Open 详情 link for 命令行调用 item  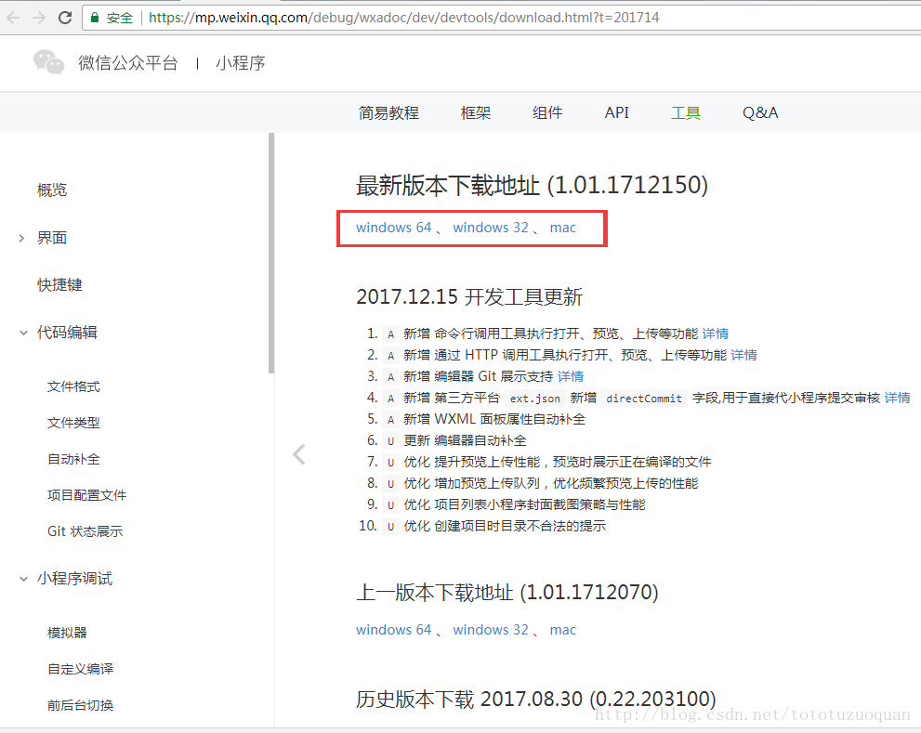716,334
